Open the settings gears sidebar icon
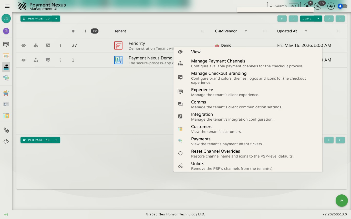 [6, 130]
